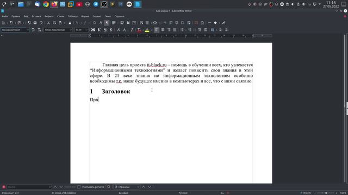Click the Insert Image icon
The height and width of the screenshot is (195, 348).
pyautogui.click(x=122, y=23)
